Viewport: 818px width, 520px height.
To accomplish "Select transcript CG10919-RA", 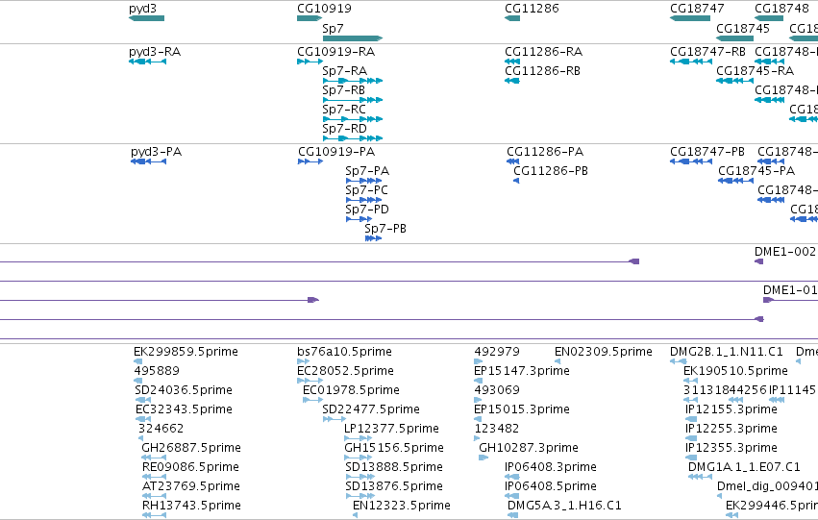I will (x=310, y=62).
